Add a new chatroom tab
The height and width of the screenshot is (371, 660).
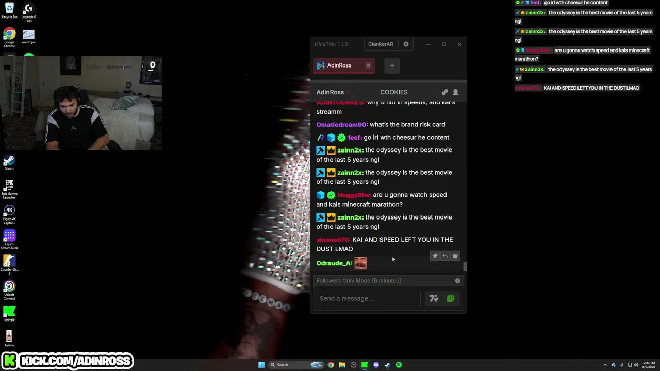coord(392,65)
